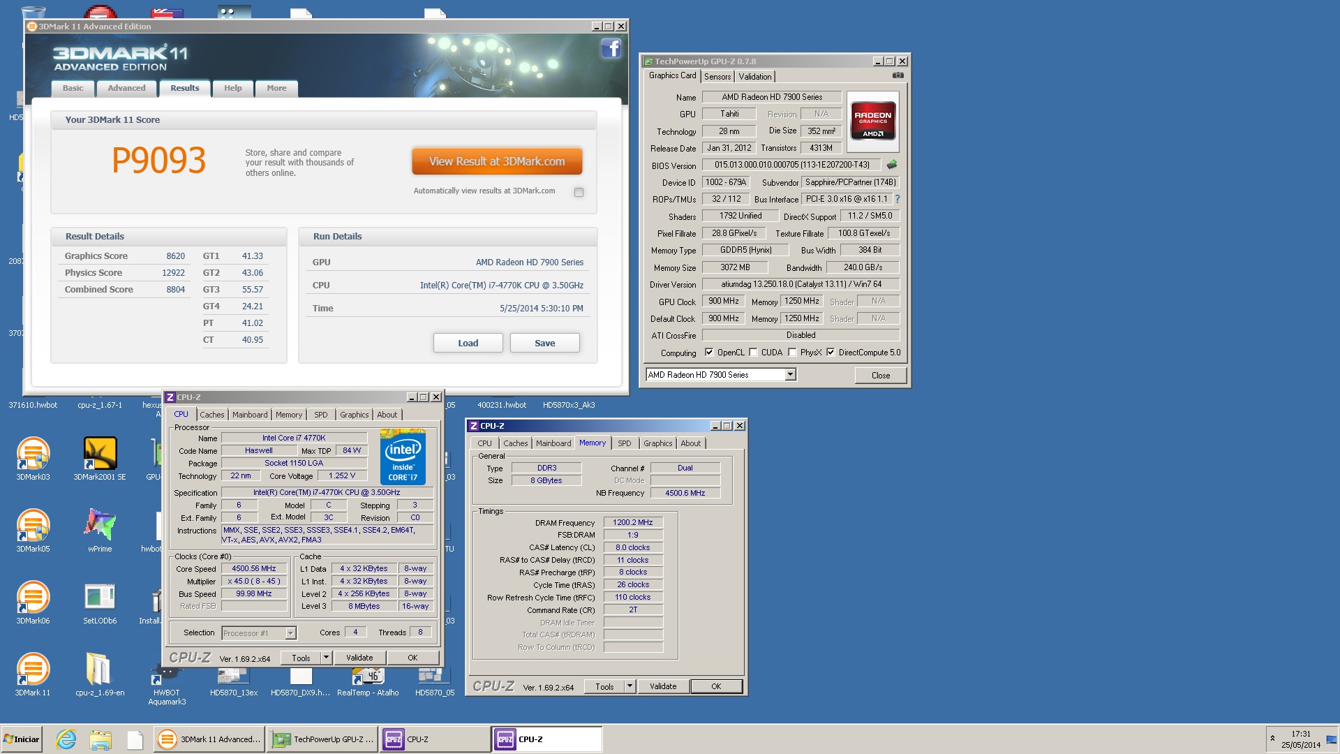Click the P9093 score value
This screenshot has height=754, width=1340.
click(x=158, y=161)
